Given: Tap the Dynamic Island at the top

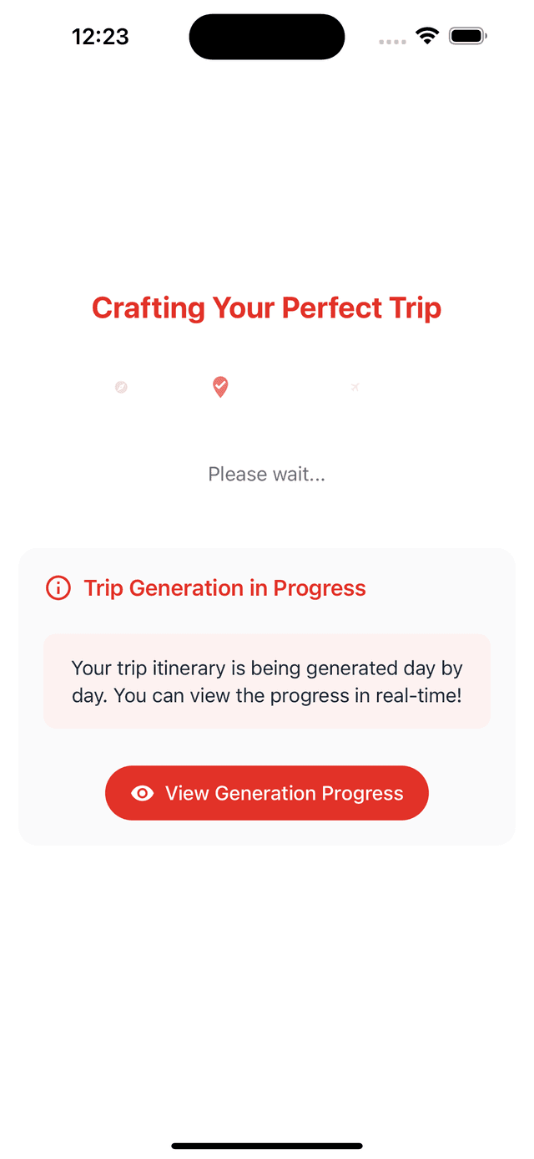Looking at the screenshot, I should click(x=267, y=36).
